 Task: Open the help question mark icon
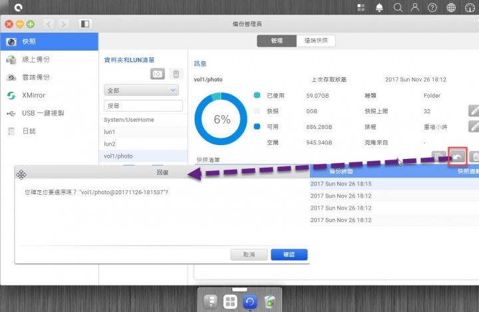pyautogui.click(x=432, y=7)
